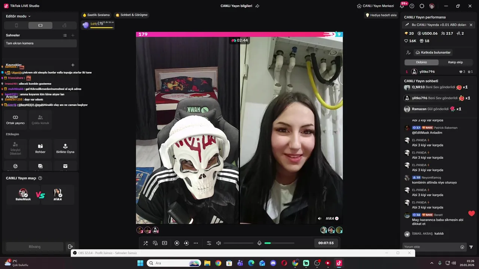
Task: Click the Ara taskbar search box
Action: pyautogui.click(x=174, y=263)
